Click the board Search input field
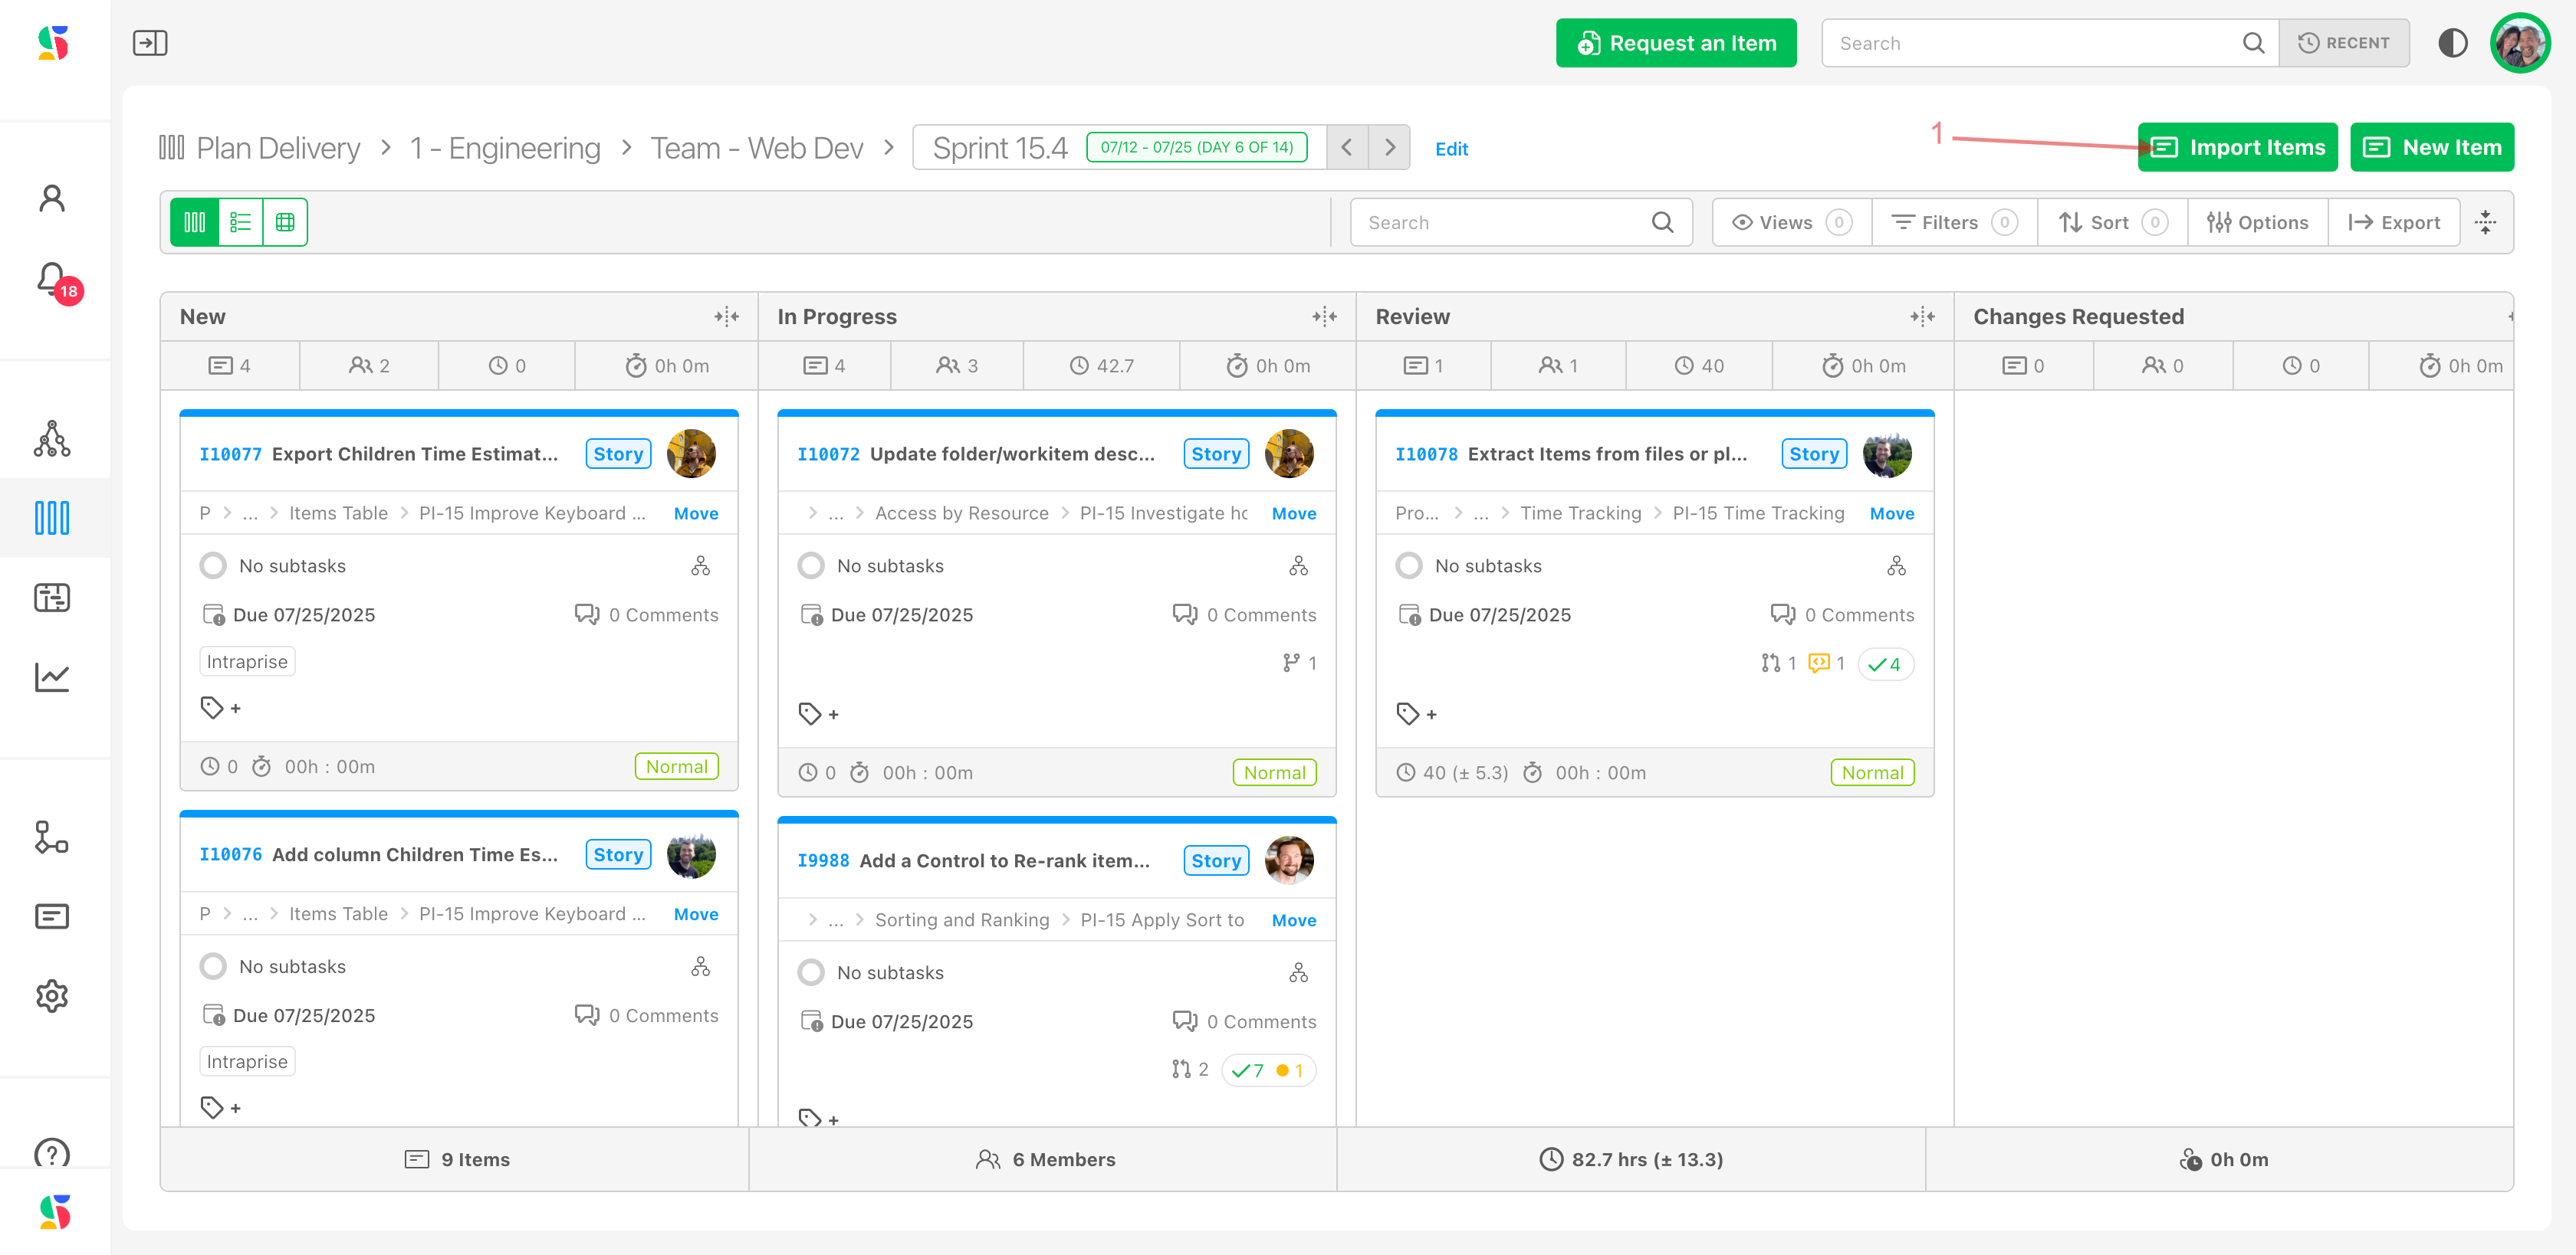Viewport: 2576px width, 1255px height. tap(1505, 222)
